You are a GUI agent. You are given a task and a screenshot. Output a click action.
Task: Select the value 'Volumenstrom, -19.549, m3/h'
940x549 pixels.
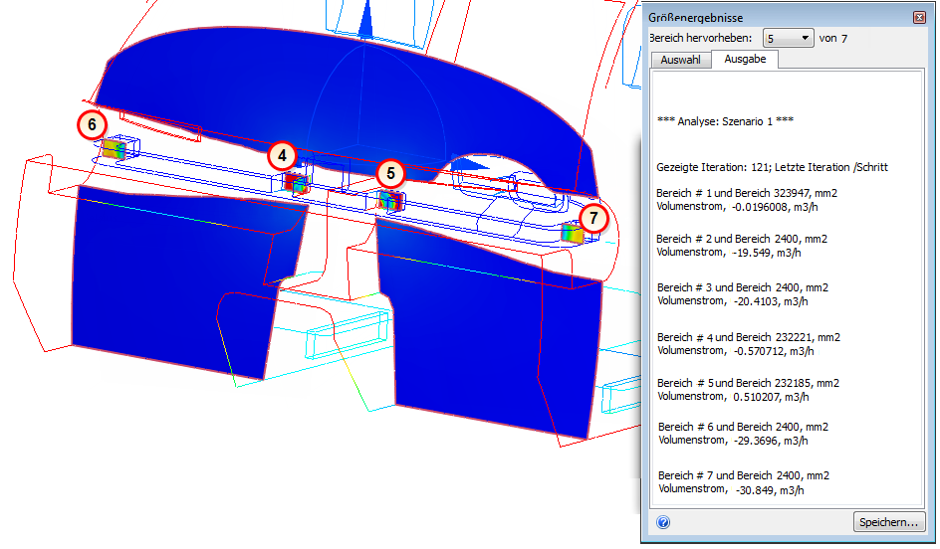[729, 253]
